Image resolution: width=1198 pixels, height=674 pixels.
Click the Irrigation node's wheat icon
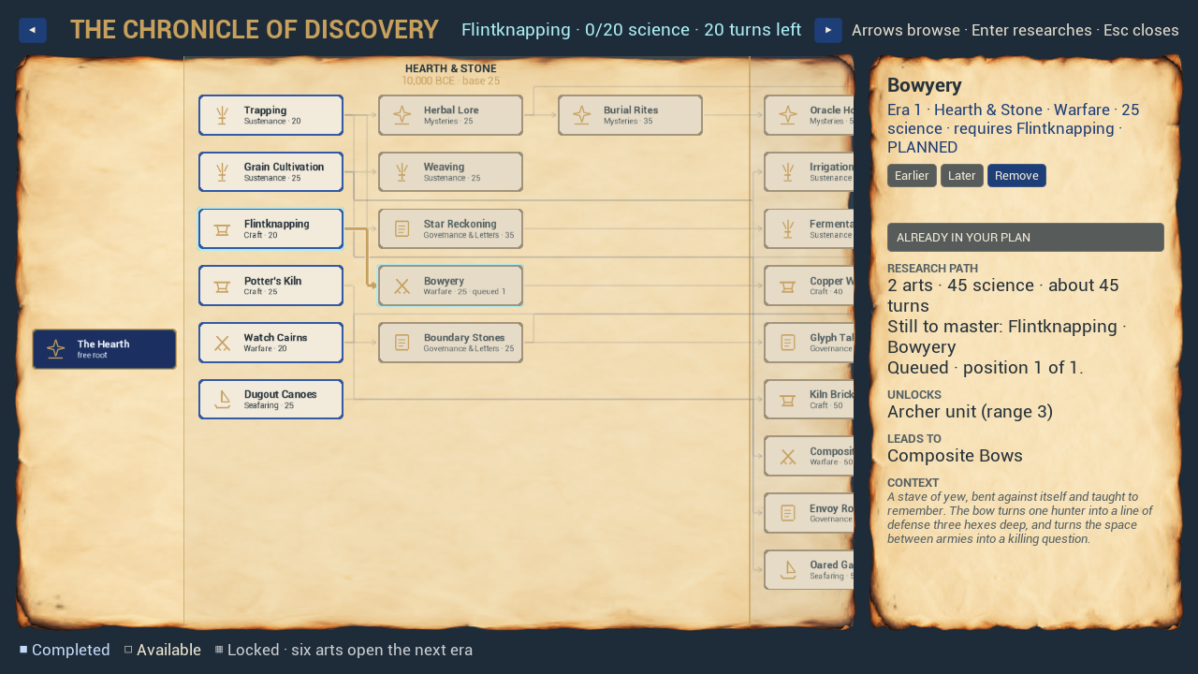[788, 172]
